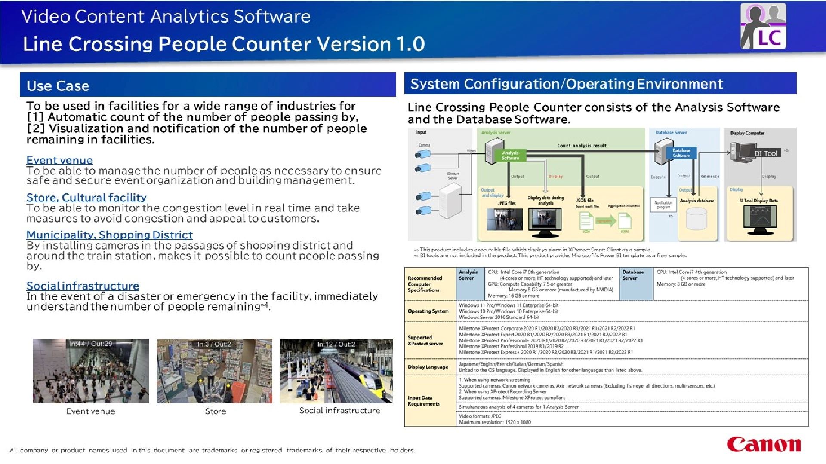Click the 'Japanese/English/French/Italian/German/Spanish' line
Viewport: 826px width, 464px height.
(511, 364)
